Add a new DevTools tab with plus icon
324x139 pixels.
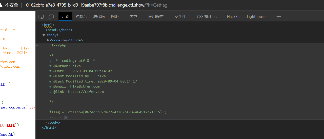coord(279,17)
